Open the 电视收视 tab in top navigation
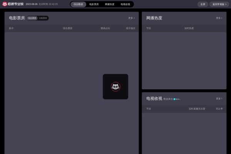Screen dimensions: 231x154 click(x=125, y=4)
